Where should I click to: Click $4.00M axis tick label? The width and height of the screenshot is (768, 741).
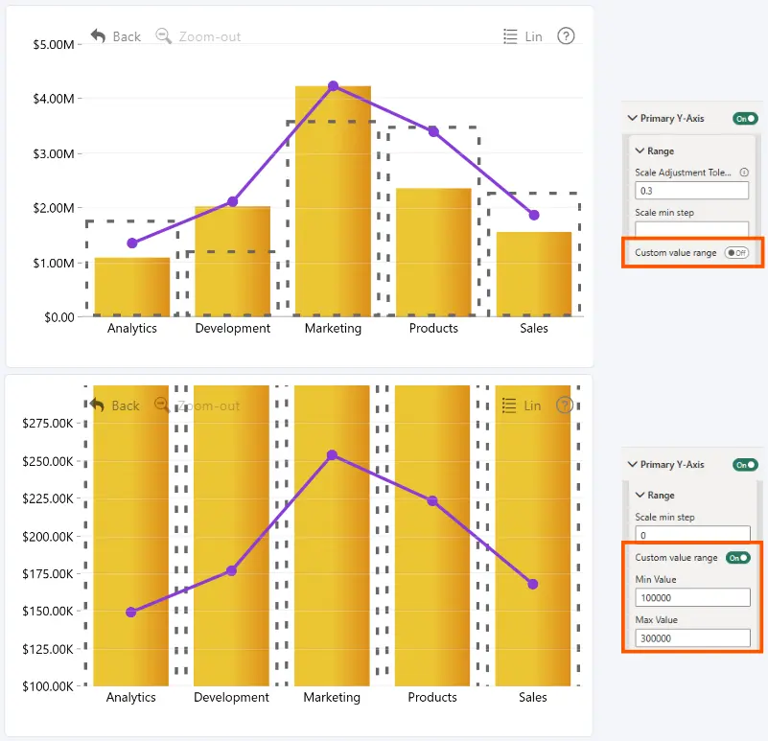point(54,99)
